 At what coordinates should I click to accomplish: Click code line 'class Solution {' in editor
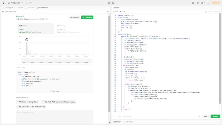(x=124, y=34)
